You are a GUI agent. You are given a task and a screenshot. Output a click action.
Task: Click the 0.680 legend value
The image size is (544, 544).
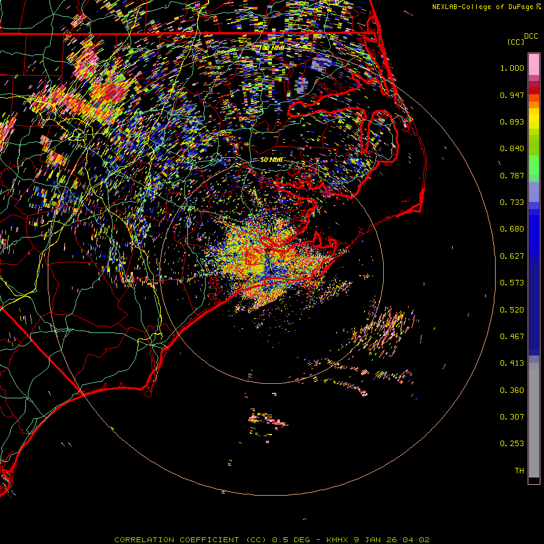tap(512, 229)
